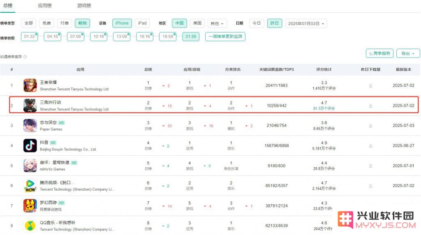Click the 评分统计 column header
This screenshot has width=421, height=235.
pyautogui.click(x=324, y=69)
